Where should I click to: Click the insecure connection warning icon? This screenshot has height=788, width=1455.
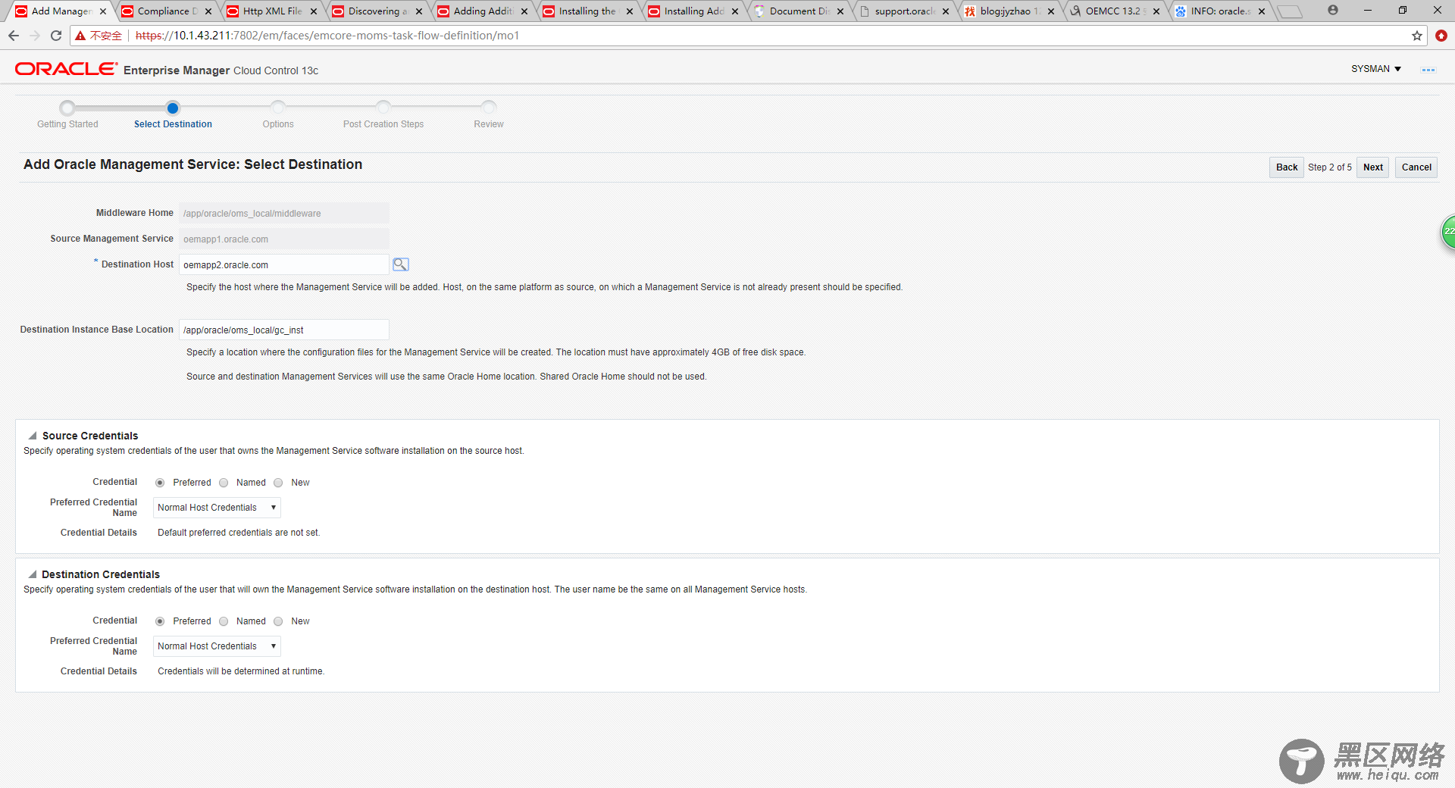80,36
